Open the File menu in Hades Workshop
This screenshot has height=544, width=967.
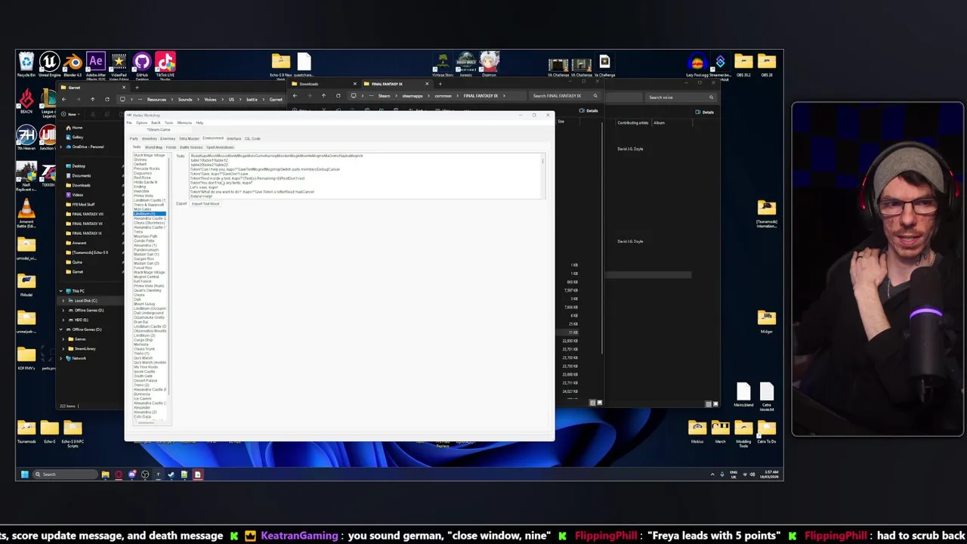point(129,122)
